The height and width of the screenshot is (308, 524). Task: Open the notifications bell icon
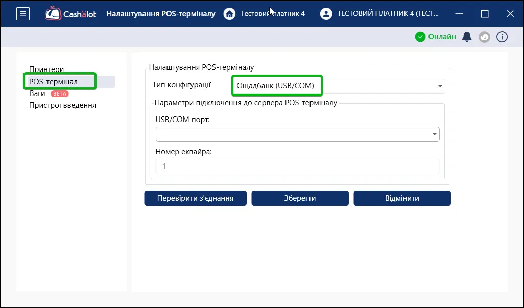(x=466, y=37)
